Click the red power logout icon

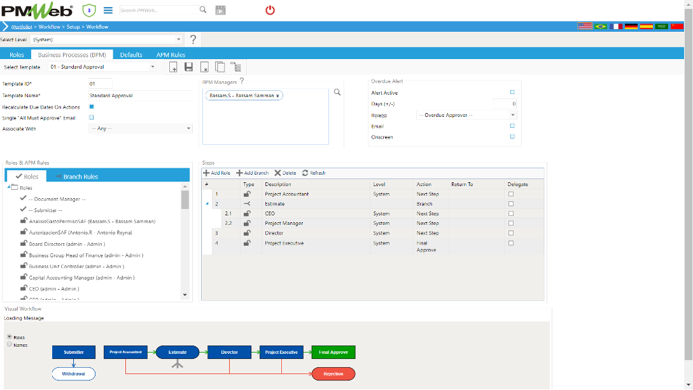click(270, 10)
